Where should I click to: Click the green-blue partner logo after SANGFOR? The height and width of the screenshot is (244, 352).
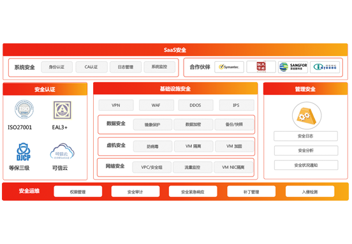tap(325, 67)
